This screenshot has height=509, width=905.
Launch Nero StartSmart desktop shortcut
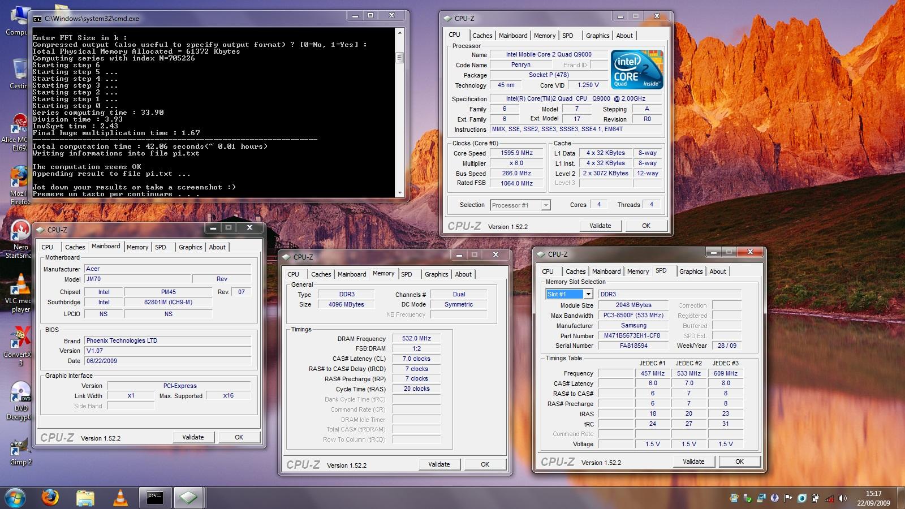[x=19, y=239]
